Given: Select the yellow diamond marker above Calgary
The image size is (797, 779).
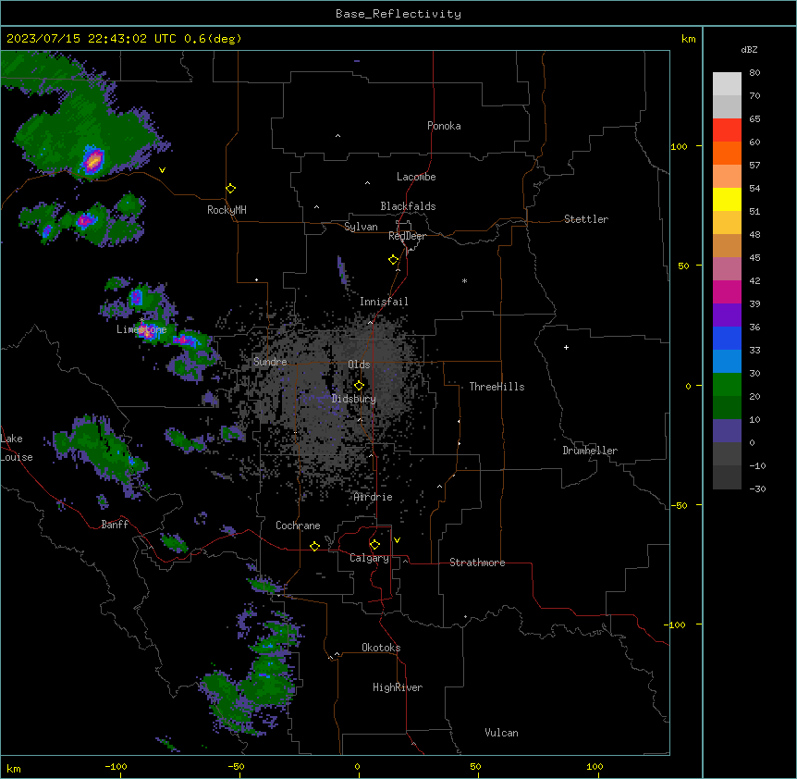Looking at the screenshot, I should coord(374,545).
